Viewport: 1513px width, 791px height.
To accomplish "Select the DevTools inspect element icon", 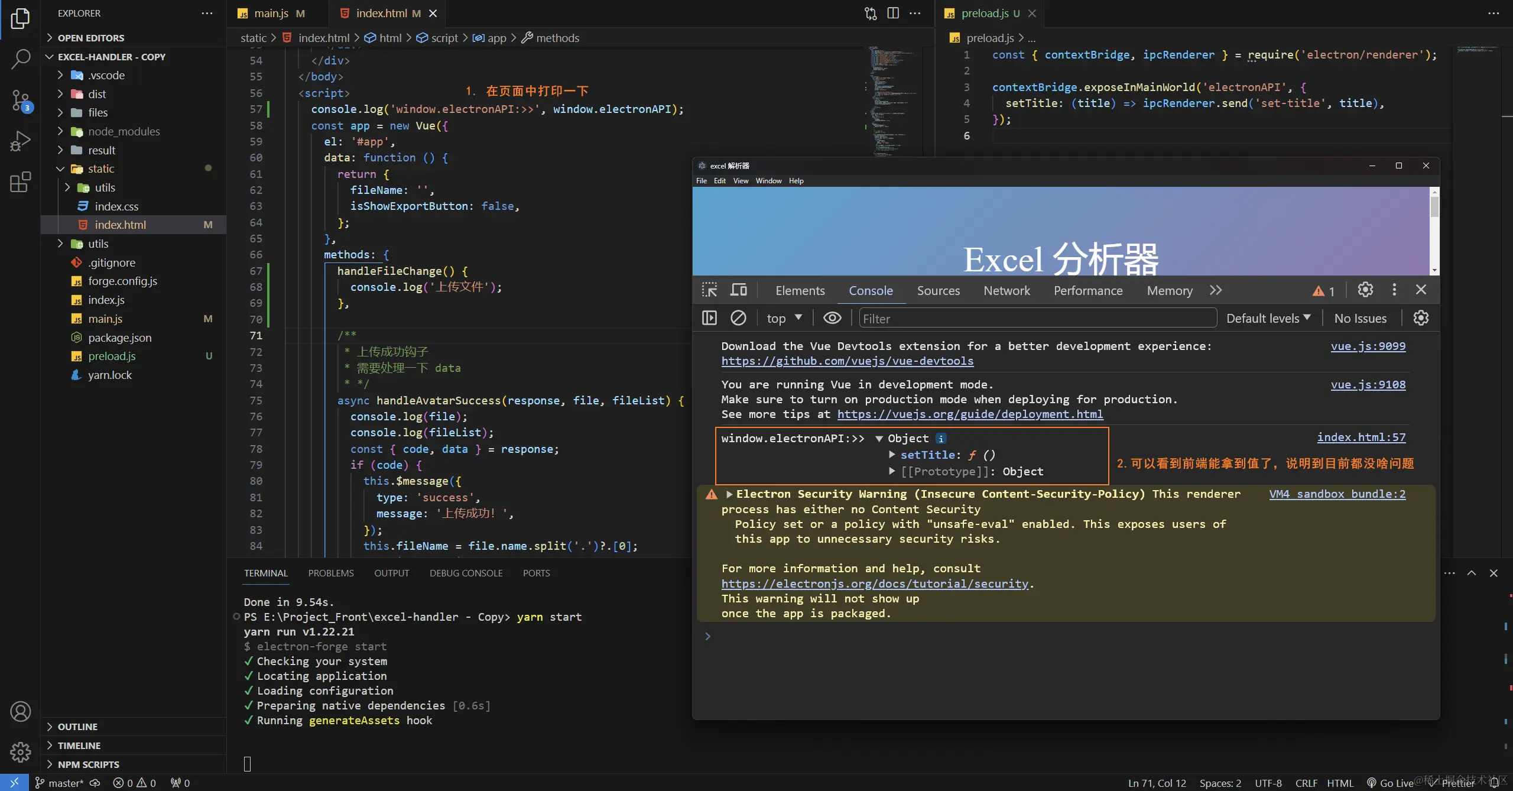I will [709, 290].
